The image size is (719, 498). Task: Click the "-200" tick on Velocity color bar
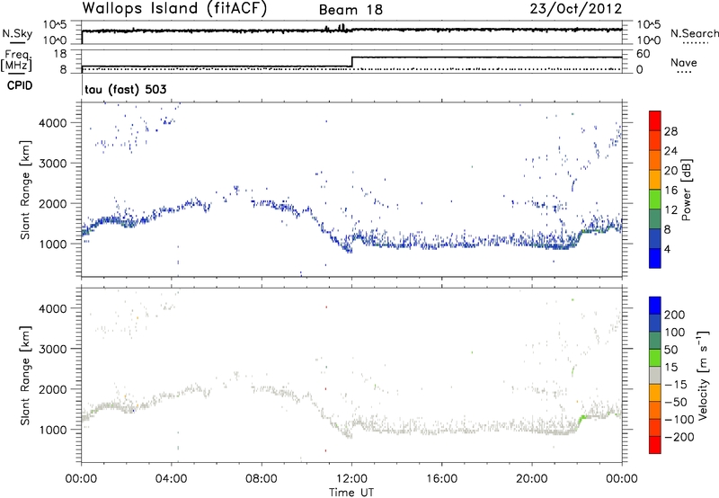pyautogui.click(x=679, y=437)
